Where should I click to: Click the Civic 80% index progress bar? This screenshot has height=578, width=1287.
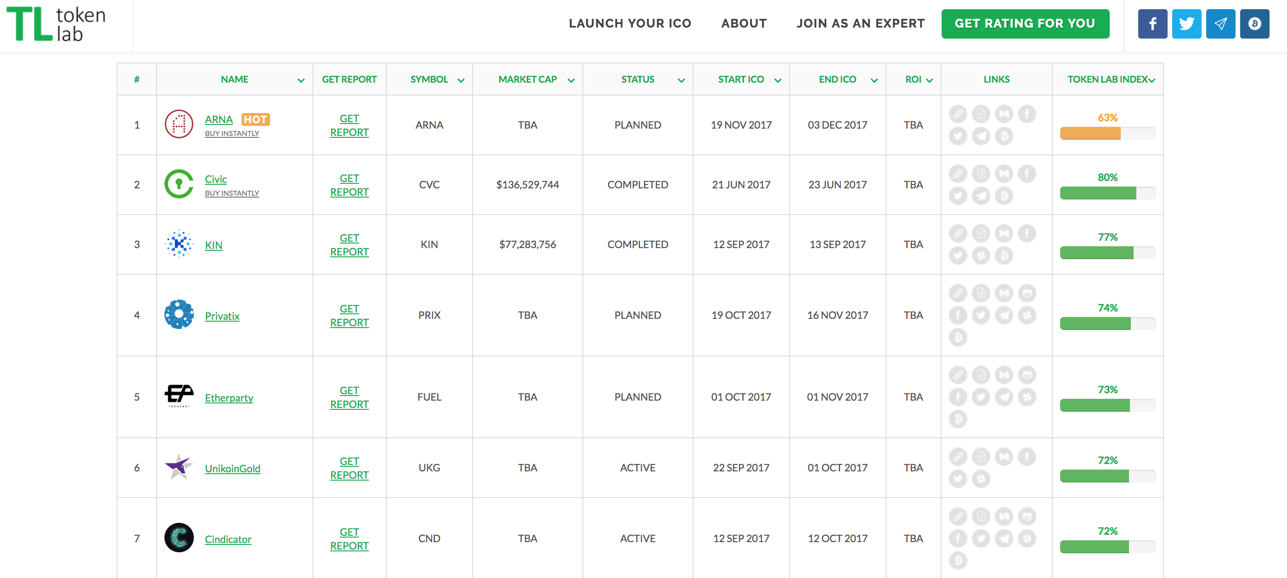tap(1107, 193)
